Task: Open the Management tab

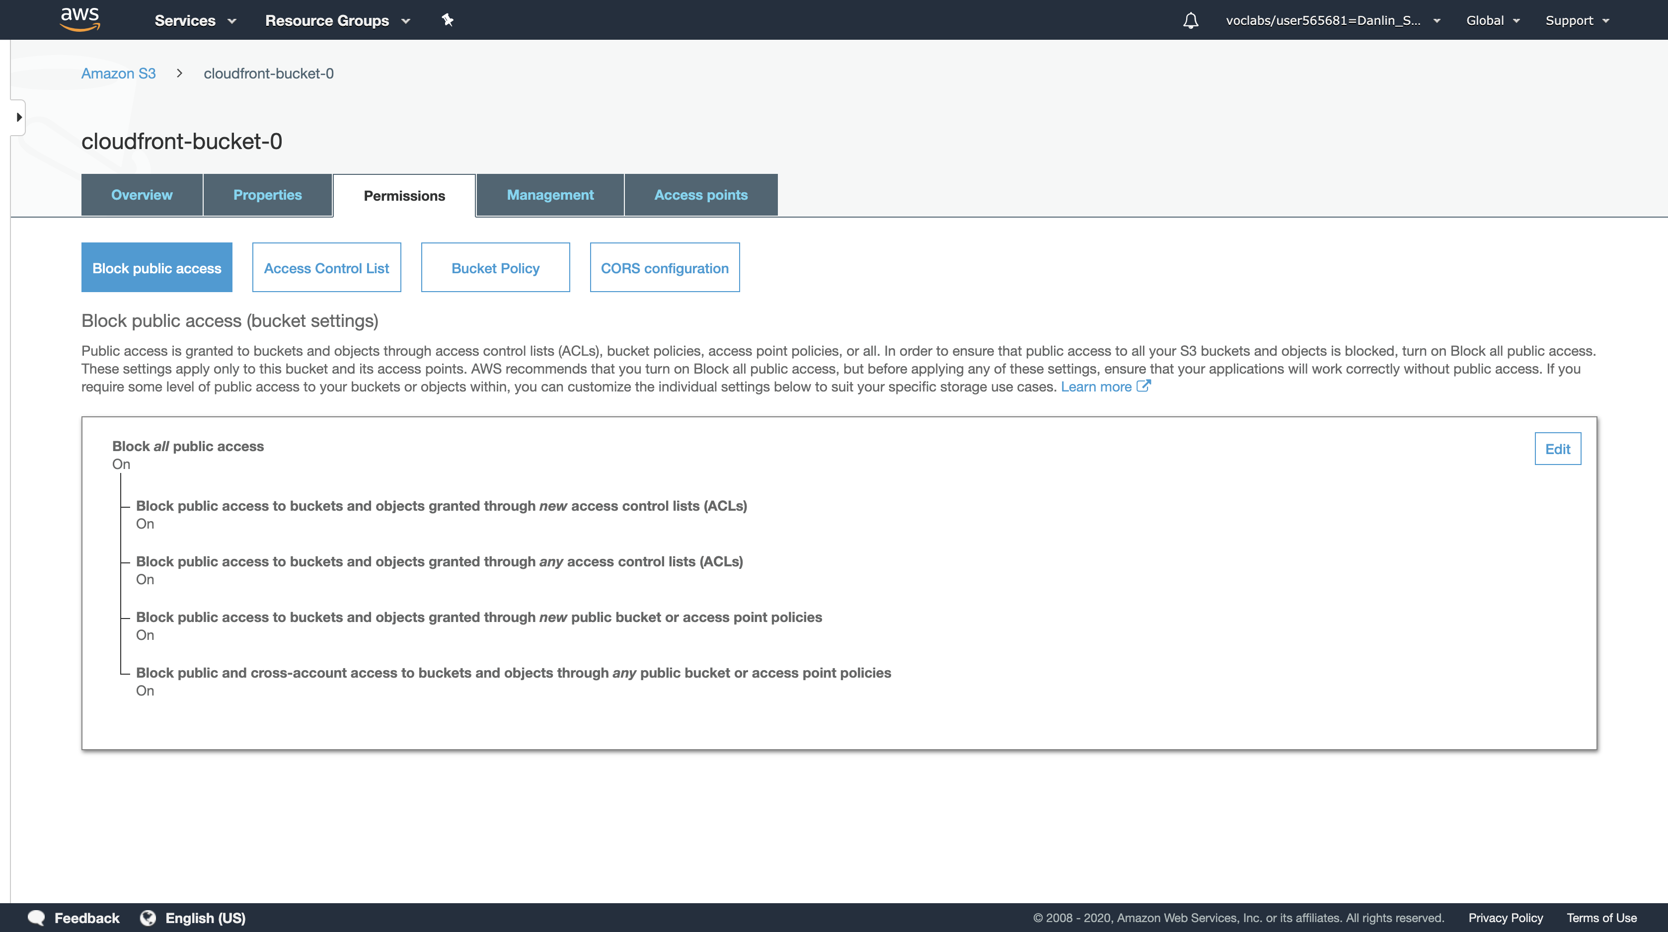Action: coord(550,195)
